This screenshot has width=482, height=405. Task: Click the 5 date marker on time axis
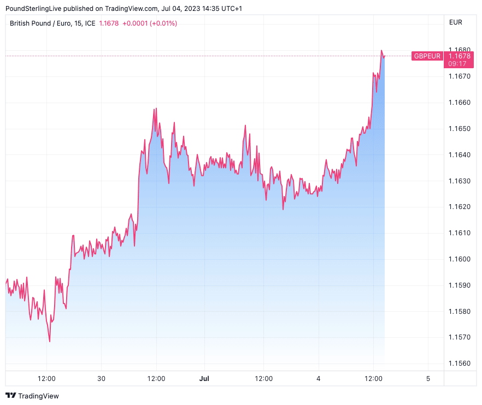click(x=428, y=378)
